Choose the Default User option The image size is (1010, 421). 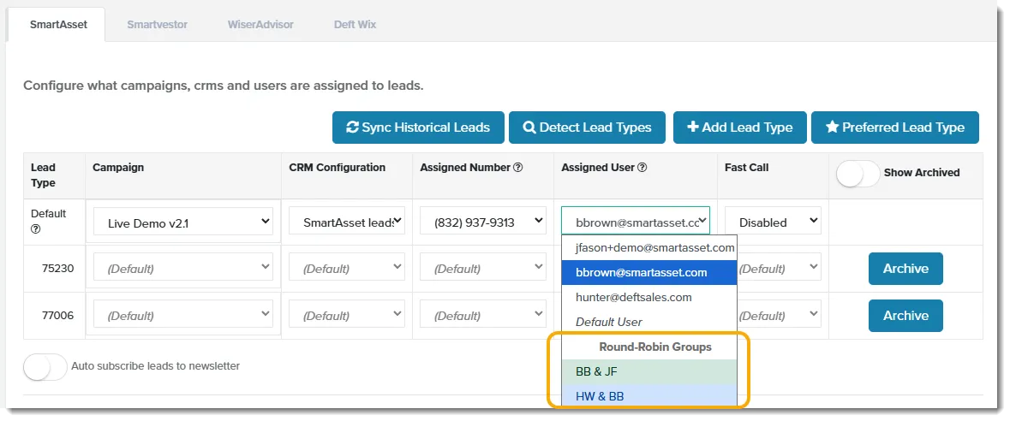coord(648,322)
